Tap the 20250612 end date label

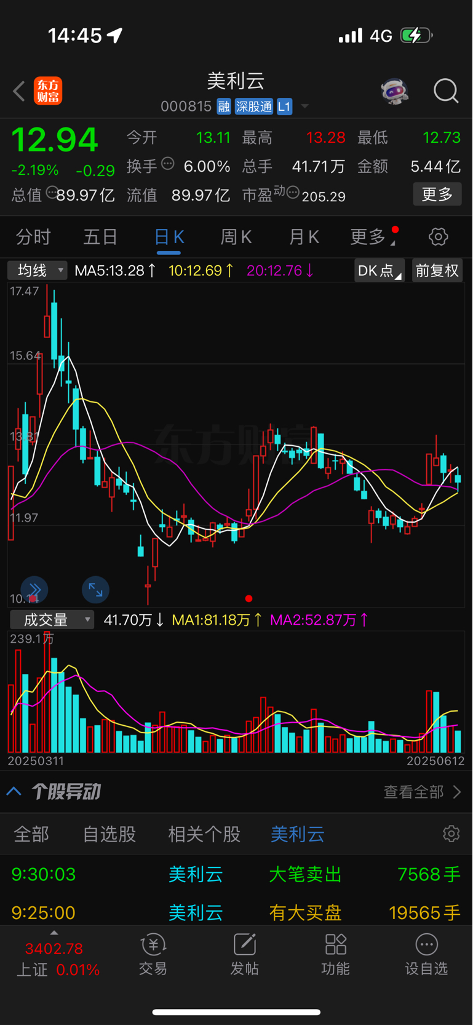[x=435, y=761]
